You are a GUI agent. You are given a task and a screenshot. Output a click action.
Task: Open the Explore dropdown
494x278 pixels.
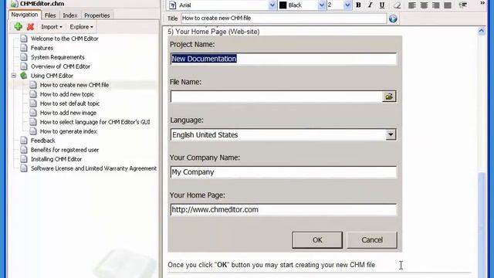[x=81, y=27]
